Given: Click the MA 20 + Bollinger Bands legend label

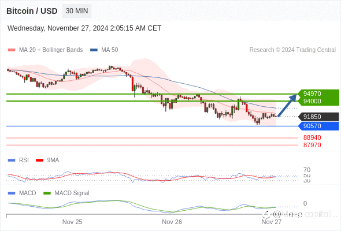Looking at the screenshot, I should click(51, 50).
